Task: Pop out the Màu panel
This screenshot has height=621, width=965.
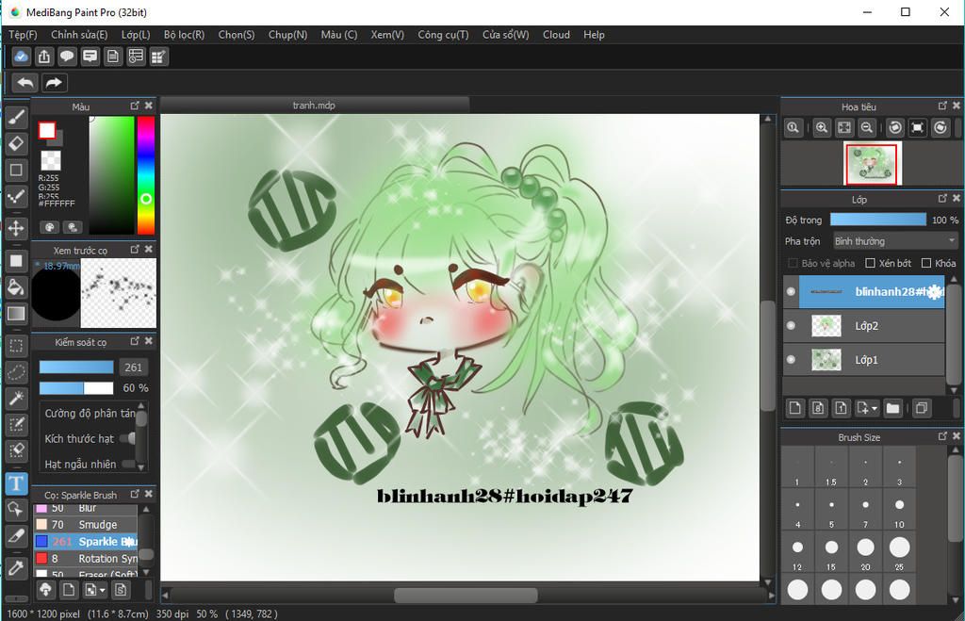Action: point(135,106)
